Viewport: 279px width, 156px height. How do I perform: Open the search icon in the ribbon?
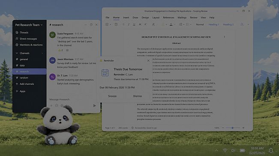(242, 24)
